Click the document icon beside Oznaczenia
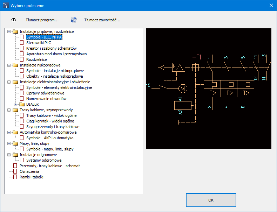Screen dimensions: 277x212 coord(15,171)
